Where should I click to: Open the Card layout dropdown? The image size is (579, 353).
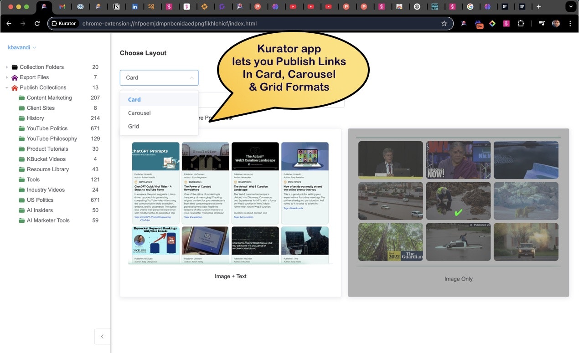[159, 78]
